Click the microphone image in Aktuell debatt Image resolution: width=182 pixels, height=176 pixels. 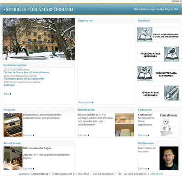[13, 158]
